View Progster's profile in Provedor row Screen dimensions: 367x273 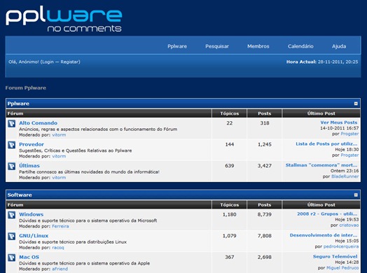349,155
